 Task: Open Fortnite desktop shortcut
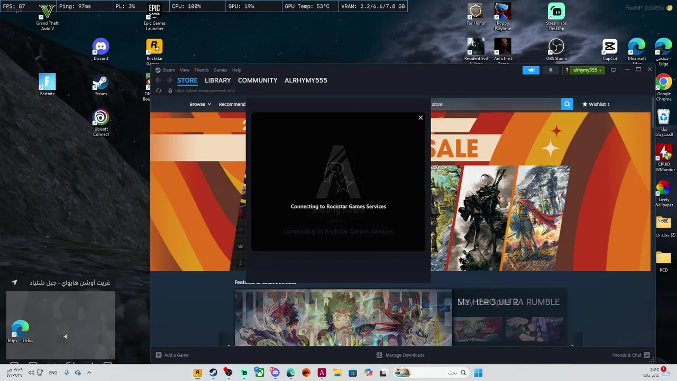pos(47,85)
